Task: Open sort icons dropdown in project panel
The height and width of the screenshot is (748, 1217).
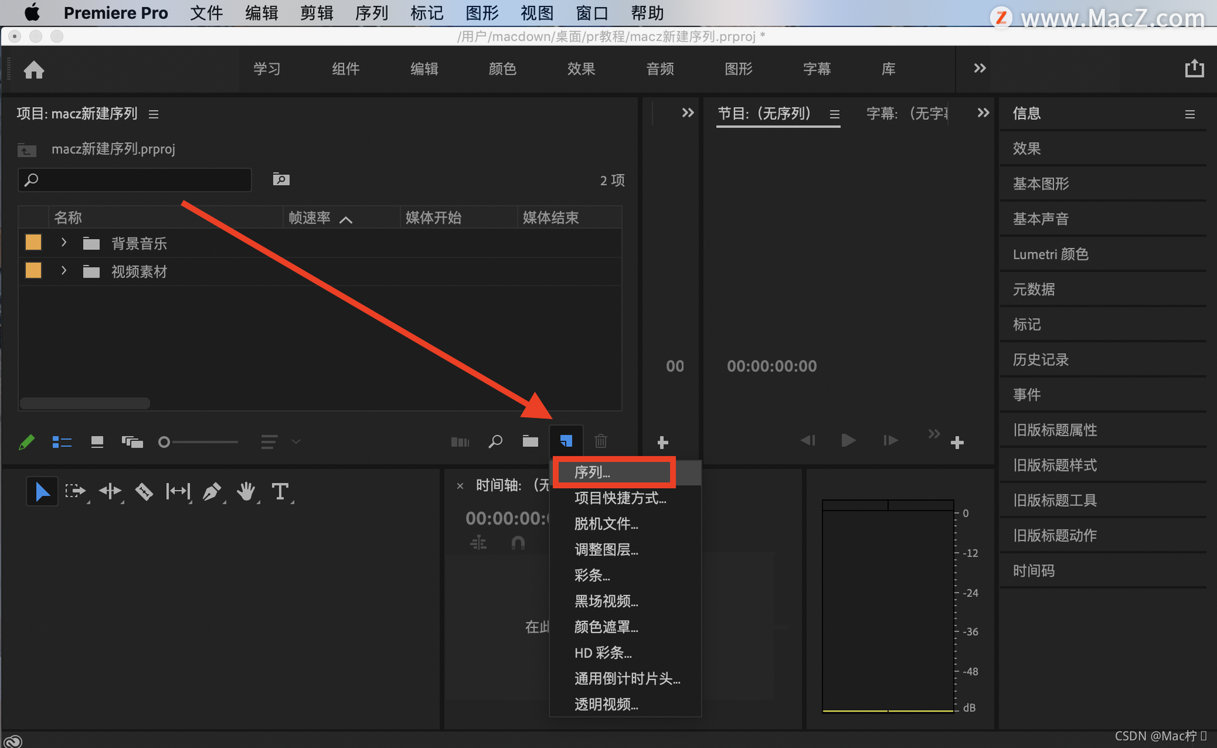Action: pos(280,442)
